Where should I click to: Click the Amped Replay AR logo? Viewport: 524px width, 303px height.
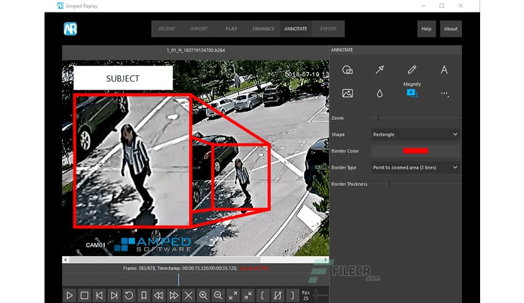(x=70, y=29)
